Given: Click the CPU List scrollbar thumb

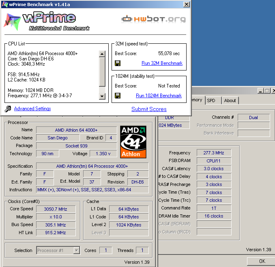Looking at the screenshot, I should click(102, 72).
